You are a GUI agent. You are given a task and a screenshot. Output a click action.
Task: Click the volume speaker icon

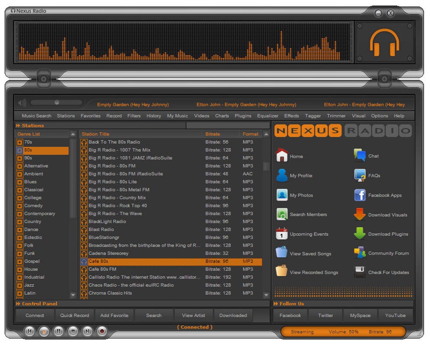22,103
